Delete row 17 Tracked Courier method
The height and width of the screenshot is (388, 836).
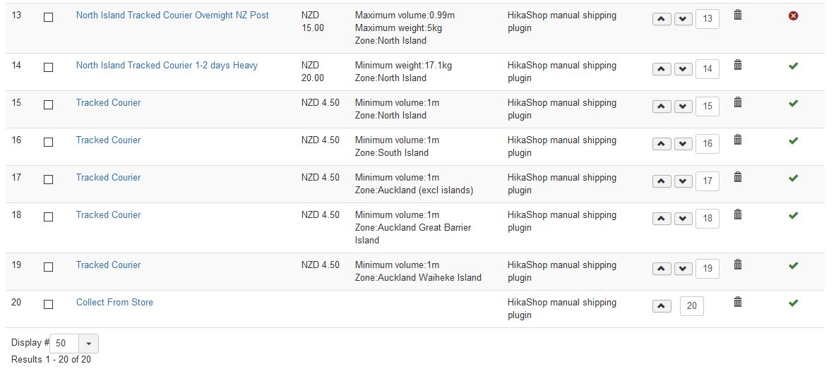coord(737,177)
